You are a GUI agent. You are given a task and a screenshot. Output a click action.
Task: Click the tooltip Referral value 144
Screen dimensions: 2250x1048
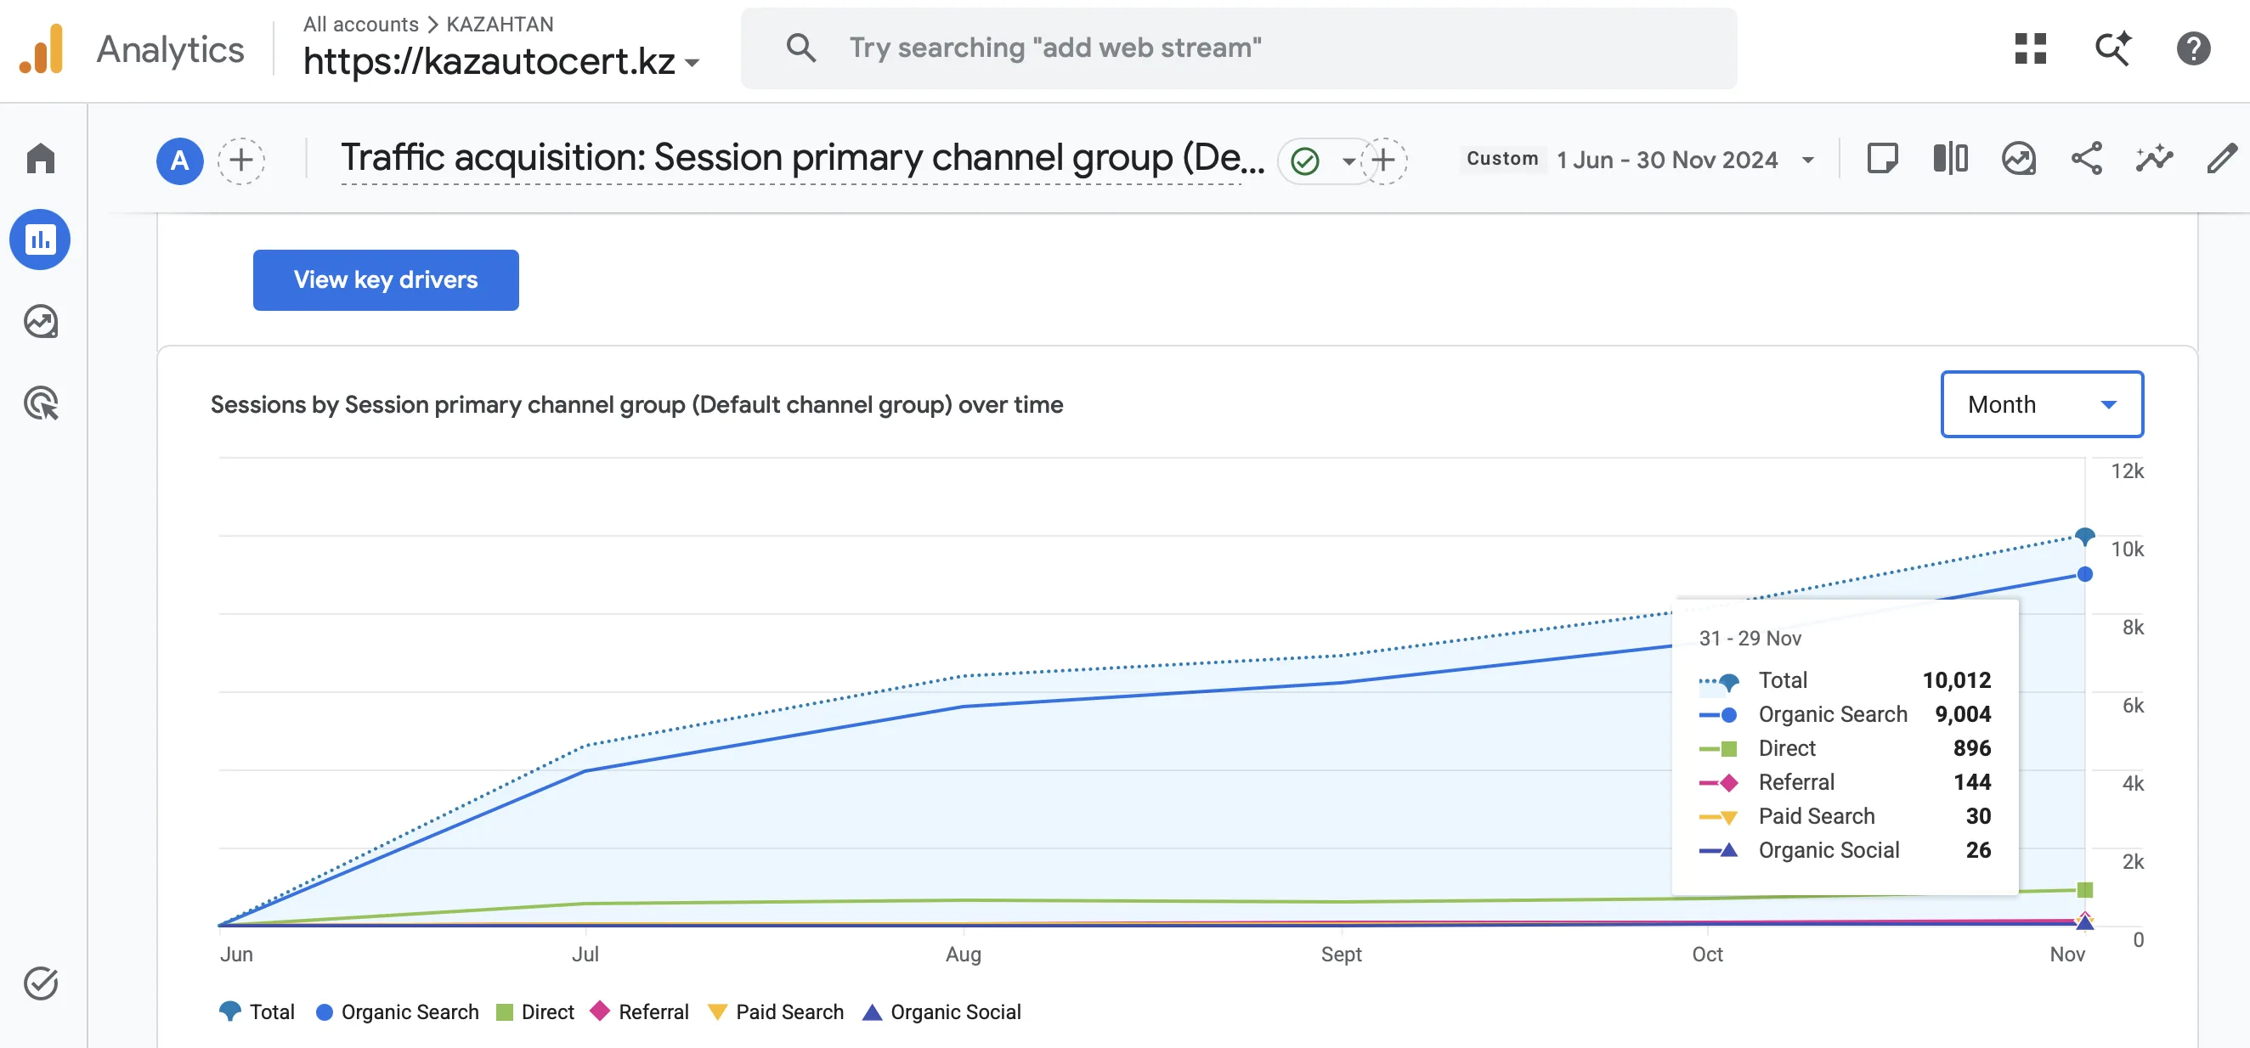click(x=1972, y=782)
